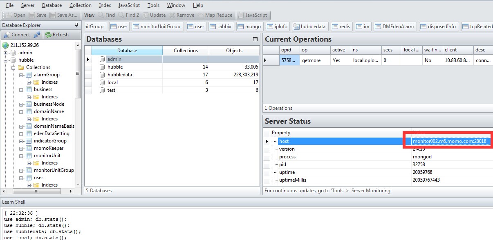Sort by the Collections column header
Image resolution: width=493 pixels, height=240 pixels.
coord(186,51)
